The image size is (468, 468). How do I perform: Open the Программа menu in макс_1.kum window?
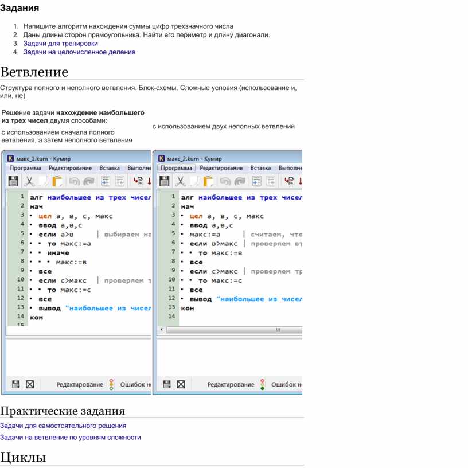[25, 168]
